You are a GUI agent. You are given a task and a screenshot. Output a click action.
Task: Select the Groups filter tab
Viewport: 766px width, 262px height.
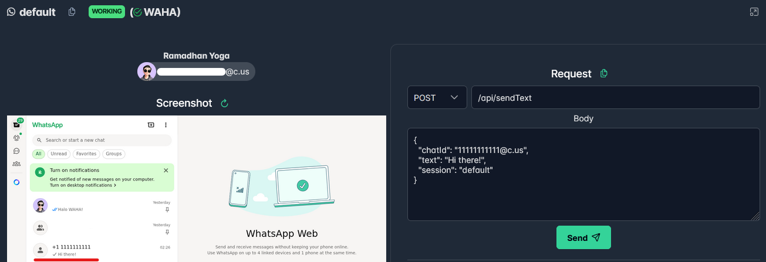coord(114,154)
